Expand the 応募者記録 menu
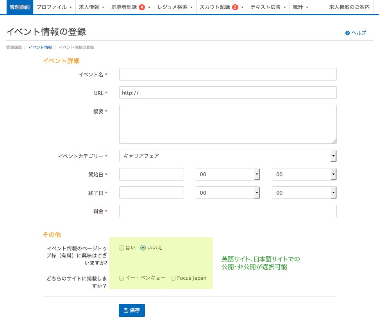 pos(131,7)
